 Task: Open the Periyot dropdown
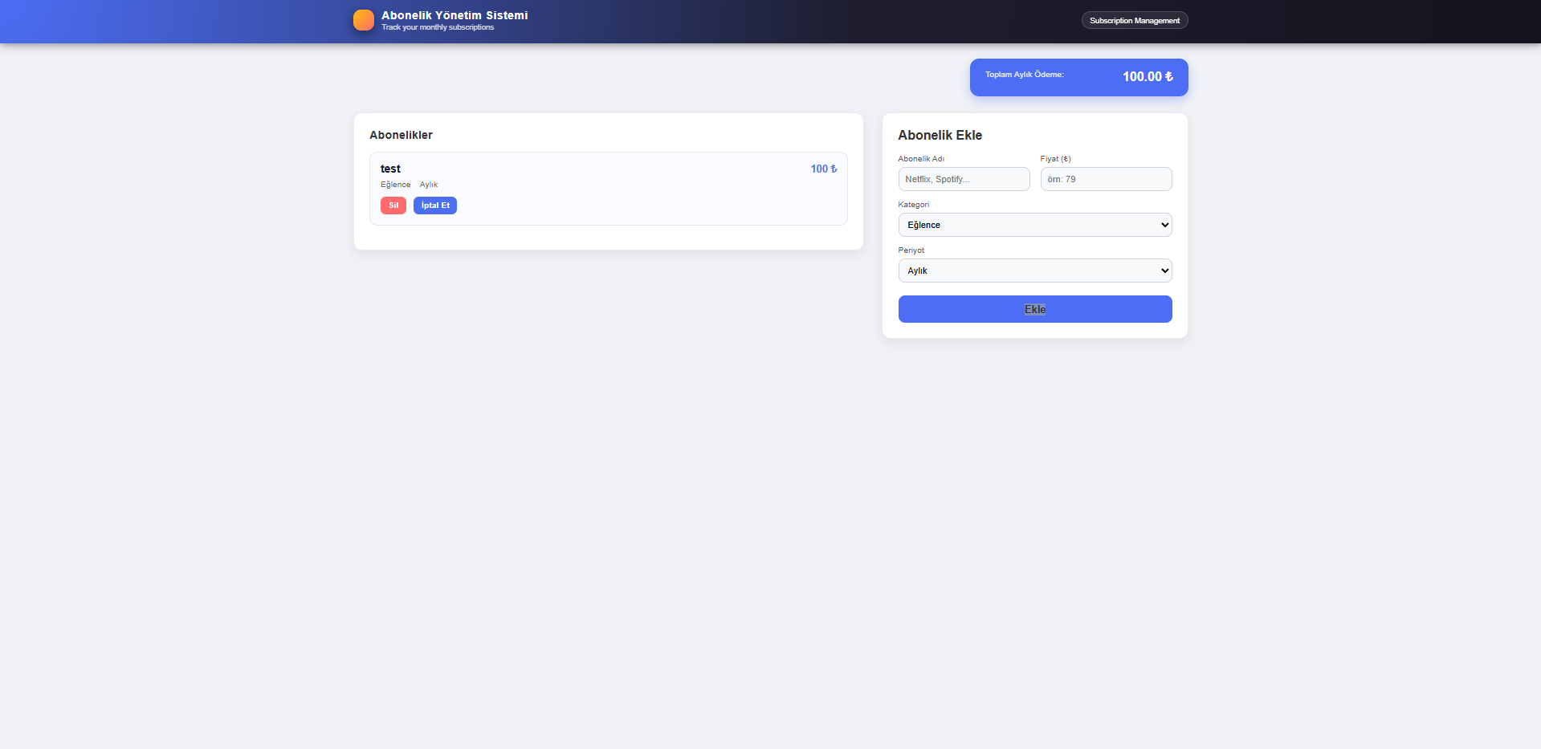coord(1034,271)
